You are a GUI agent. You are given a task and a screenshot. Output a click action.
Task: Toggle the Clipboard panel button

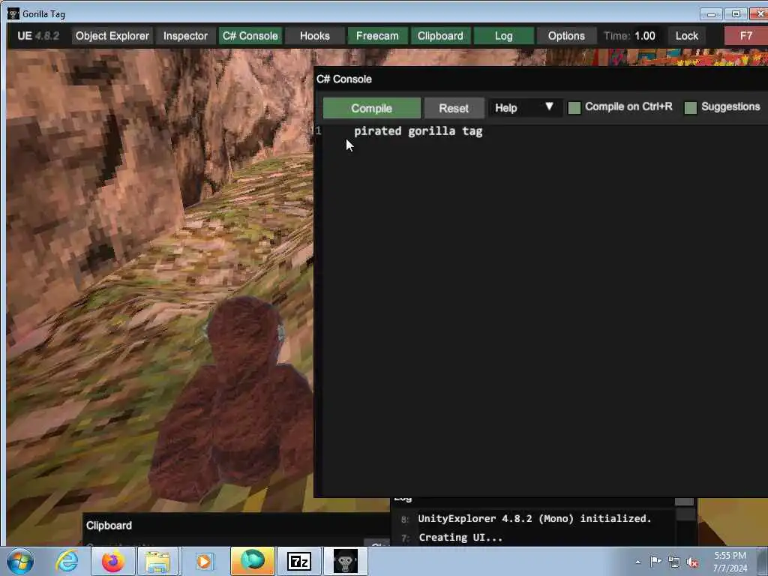[x=440, y=36]
